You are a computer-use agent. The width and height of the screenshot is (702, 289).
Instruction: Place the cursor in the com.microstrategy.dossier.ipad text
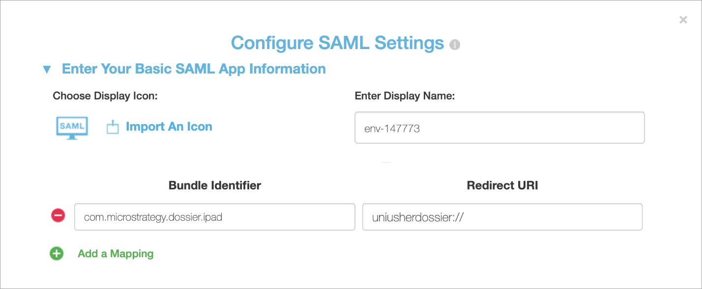click(153, 217)
